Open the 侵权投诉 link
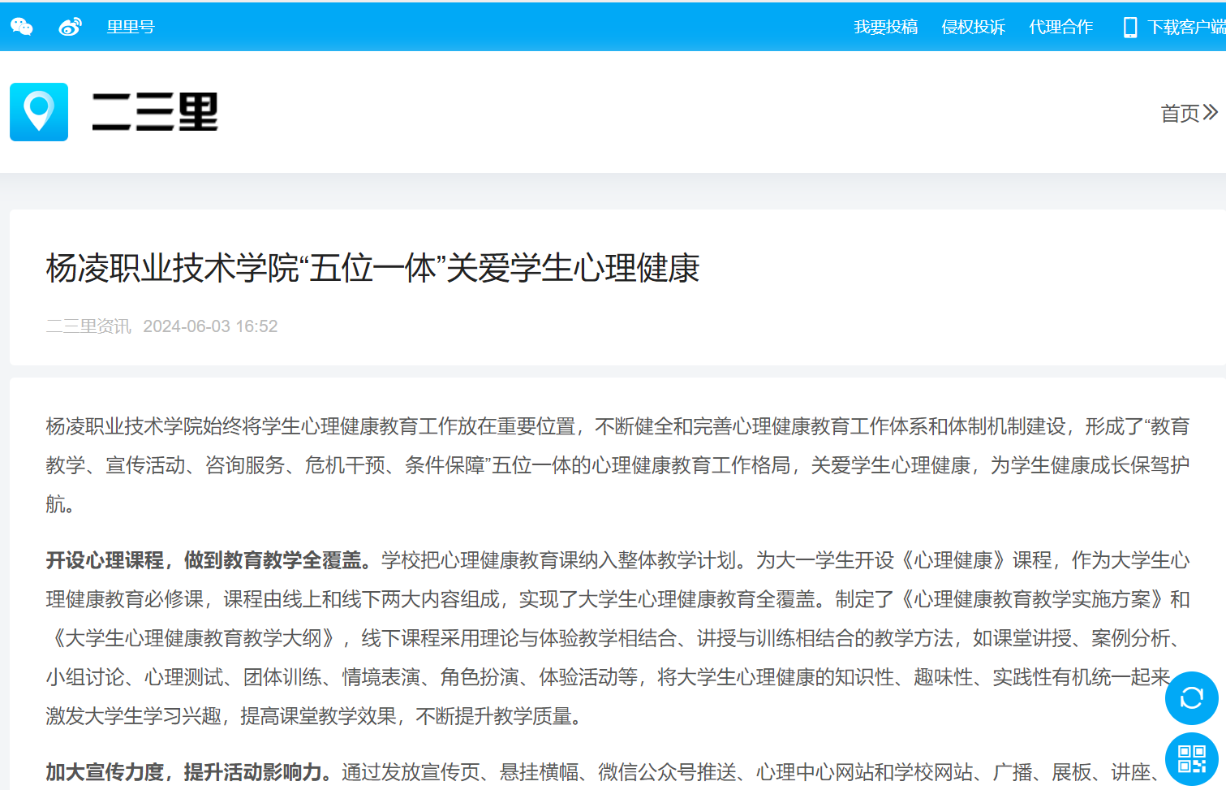 [973, 27]
